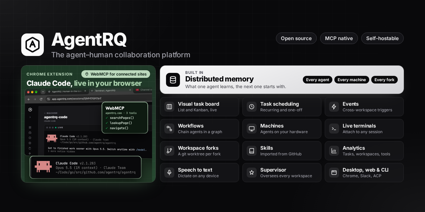Image resolution: width=425 pixels, height=212 pixels.
Task: Click the Distributed memory heading
Action: tap(219, 79)
